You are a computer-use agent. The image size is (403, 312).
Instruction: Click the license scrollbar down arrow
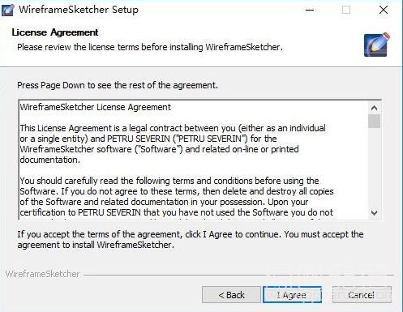click(x=374, y=212)
